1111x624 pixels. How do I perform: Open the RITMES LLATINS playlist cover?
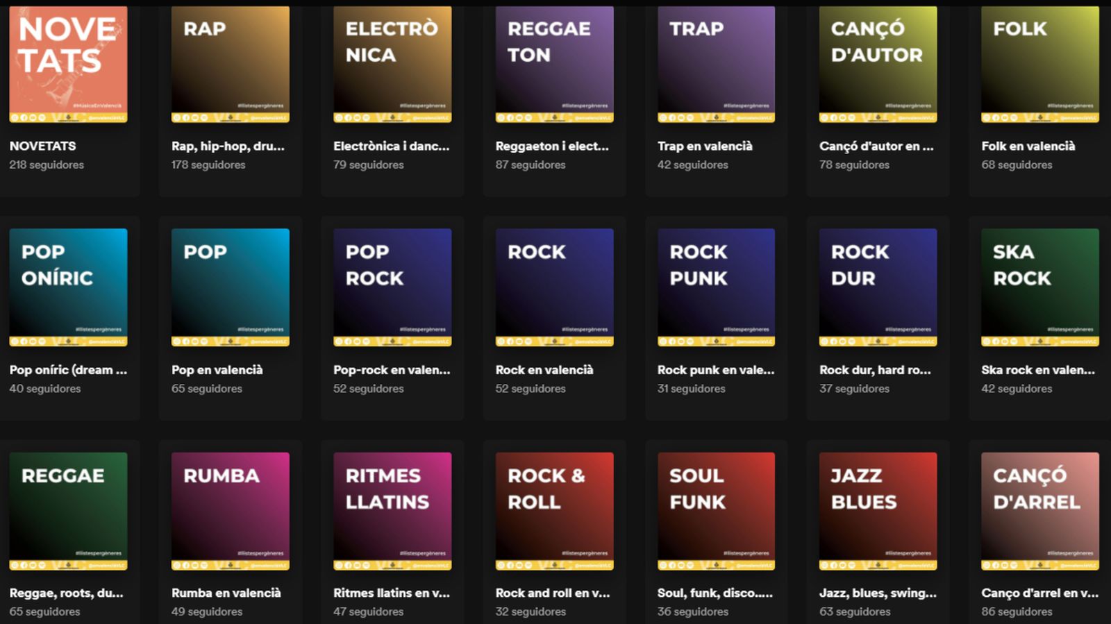pyautogui.click(x=392, y=512)
